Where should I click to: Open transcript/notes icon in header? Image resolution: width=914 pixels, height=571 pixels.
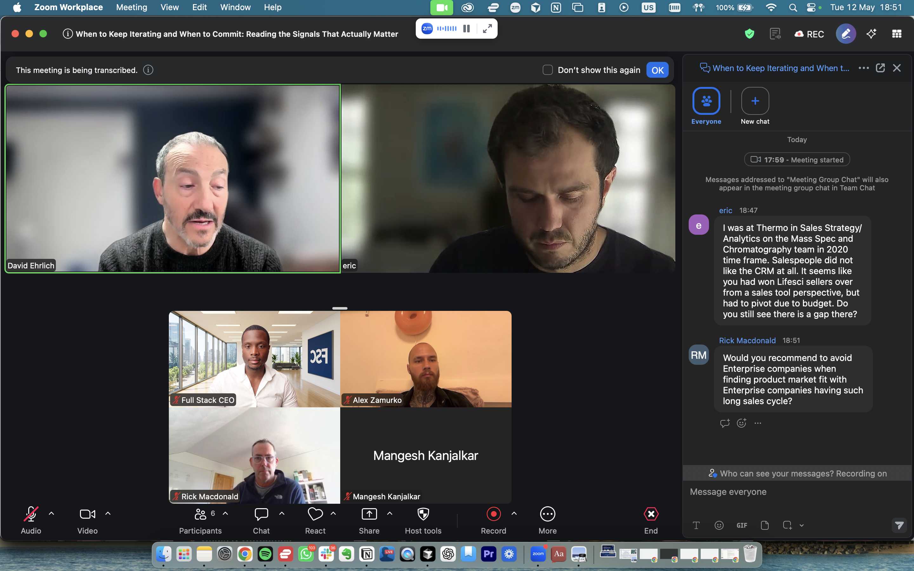click(775, 34)
